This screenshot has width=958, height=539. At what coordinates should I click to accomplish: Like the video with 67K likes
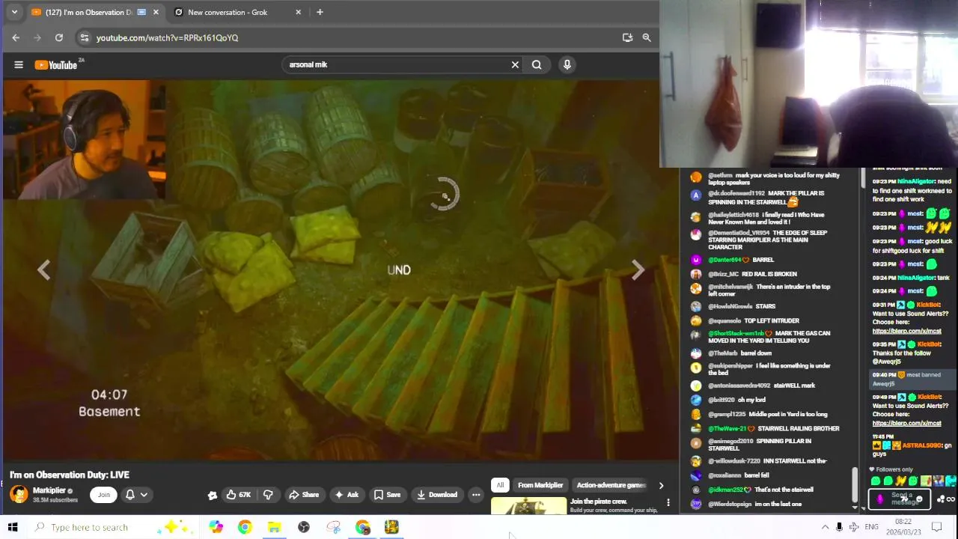click(239, 494)
